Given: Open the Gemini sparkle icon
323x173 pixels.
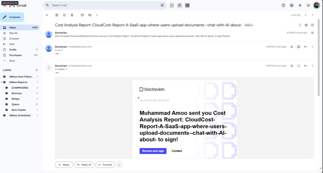Looking at the screenshot, I should tap(300, 5).
